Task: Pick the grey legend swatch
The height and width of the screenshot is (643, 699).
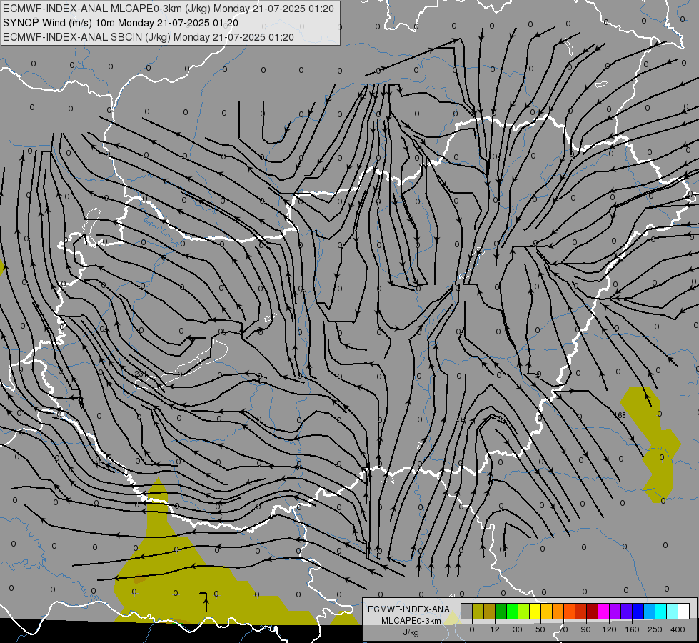Action: pyautogui.click(x=466, y=611)
